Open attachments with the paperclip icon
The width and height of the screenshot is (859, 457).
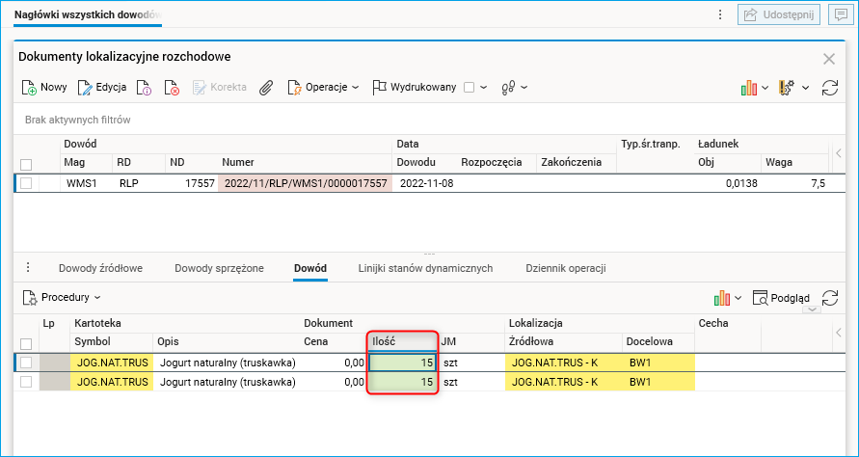(266, 88)
